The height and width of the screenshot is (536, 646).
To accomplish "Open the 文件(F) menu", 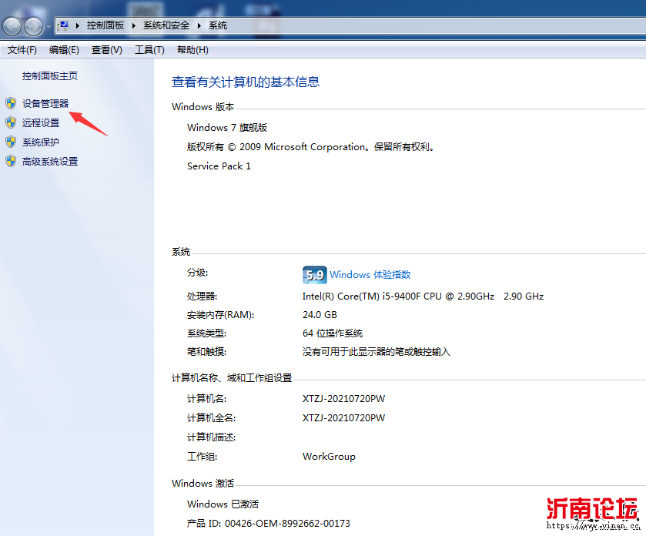I will point(22,50).
